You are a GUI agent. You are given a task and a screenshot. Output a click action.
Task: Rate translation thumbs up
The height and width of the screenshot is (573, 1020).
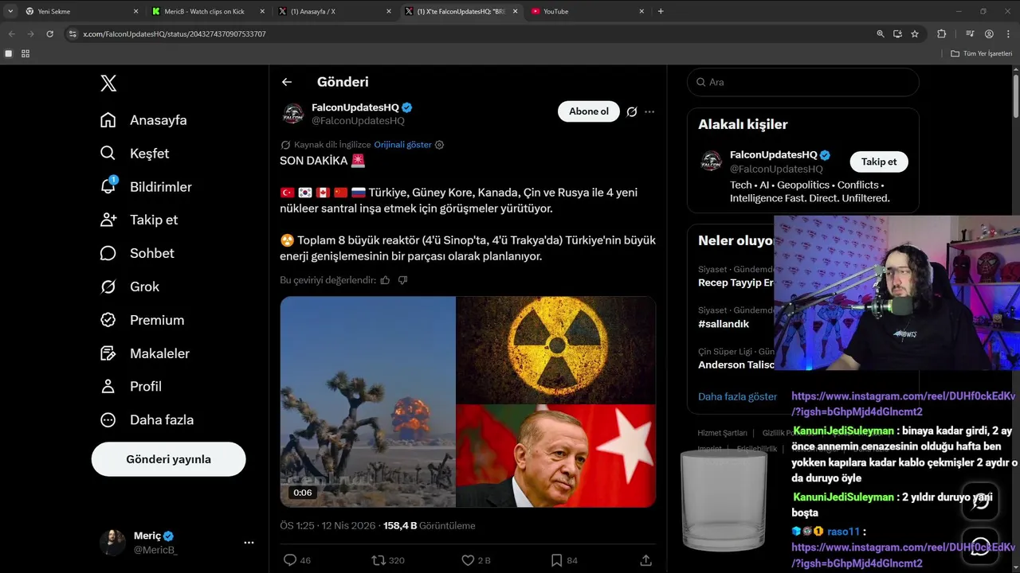point(385,280)
